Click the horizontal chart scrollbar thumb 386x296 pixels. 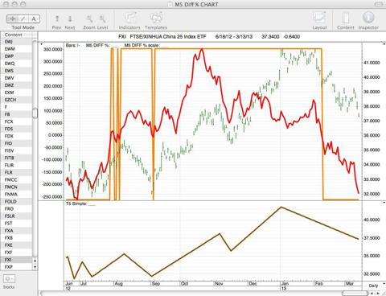pyautogui.click(x=355, y=294)
